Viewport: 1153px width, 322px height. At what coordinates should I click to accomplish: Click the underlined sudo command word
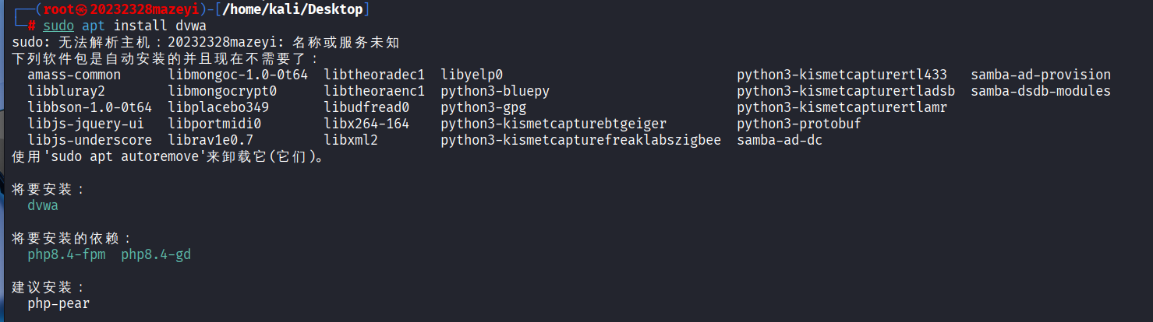pos(58,26)
